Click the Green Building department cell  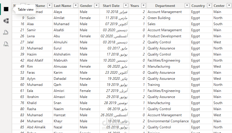click(158, 18)
